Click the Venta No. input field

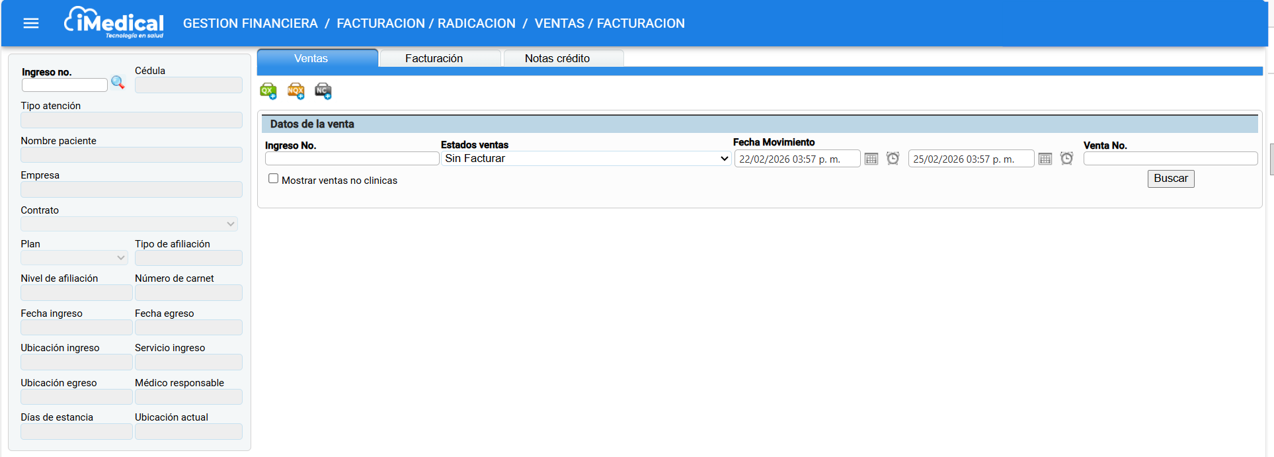(x=1170, y=159)
